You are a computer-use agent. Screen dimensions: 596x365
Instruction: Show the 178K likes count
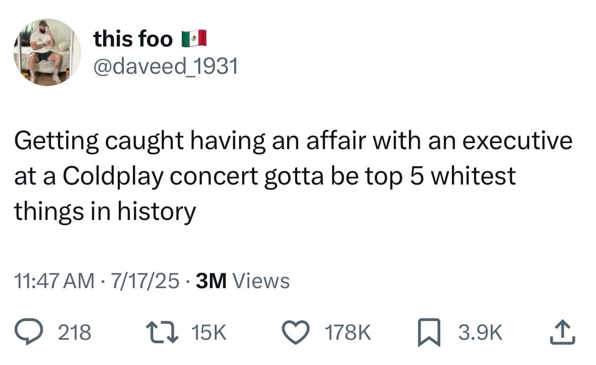pyautogui.click(x=348, y=332)
